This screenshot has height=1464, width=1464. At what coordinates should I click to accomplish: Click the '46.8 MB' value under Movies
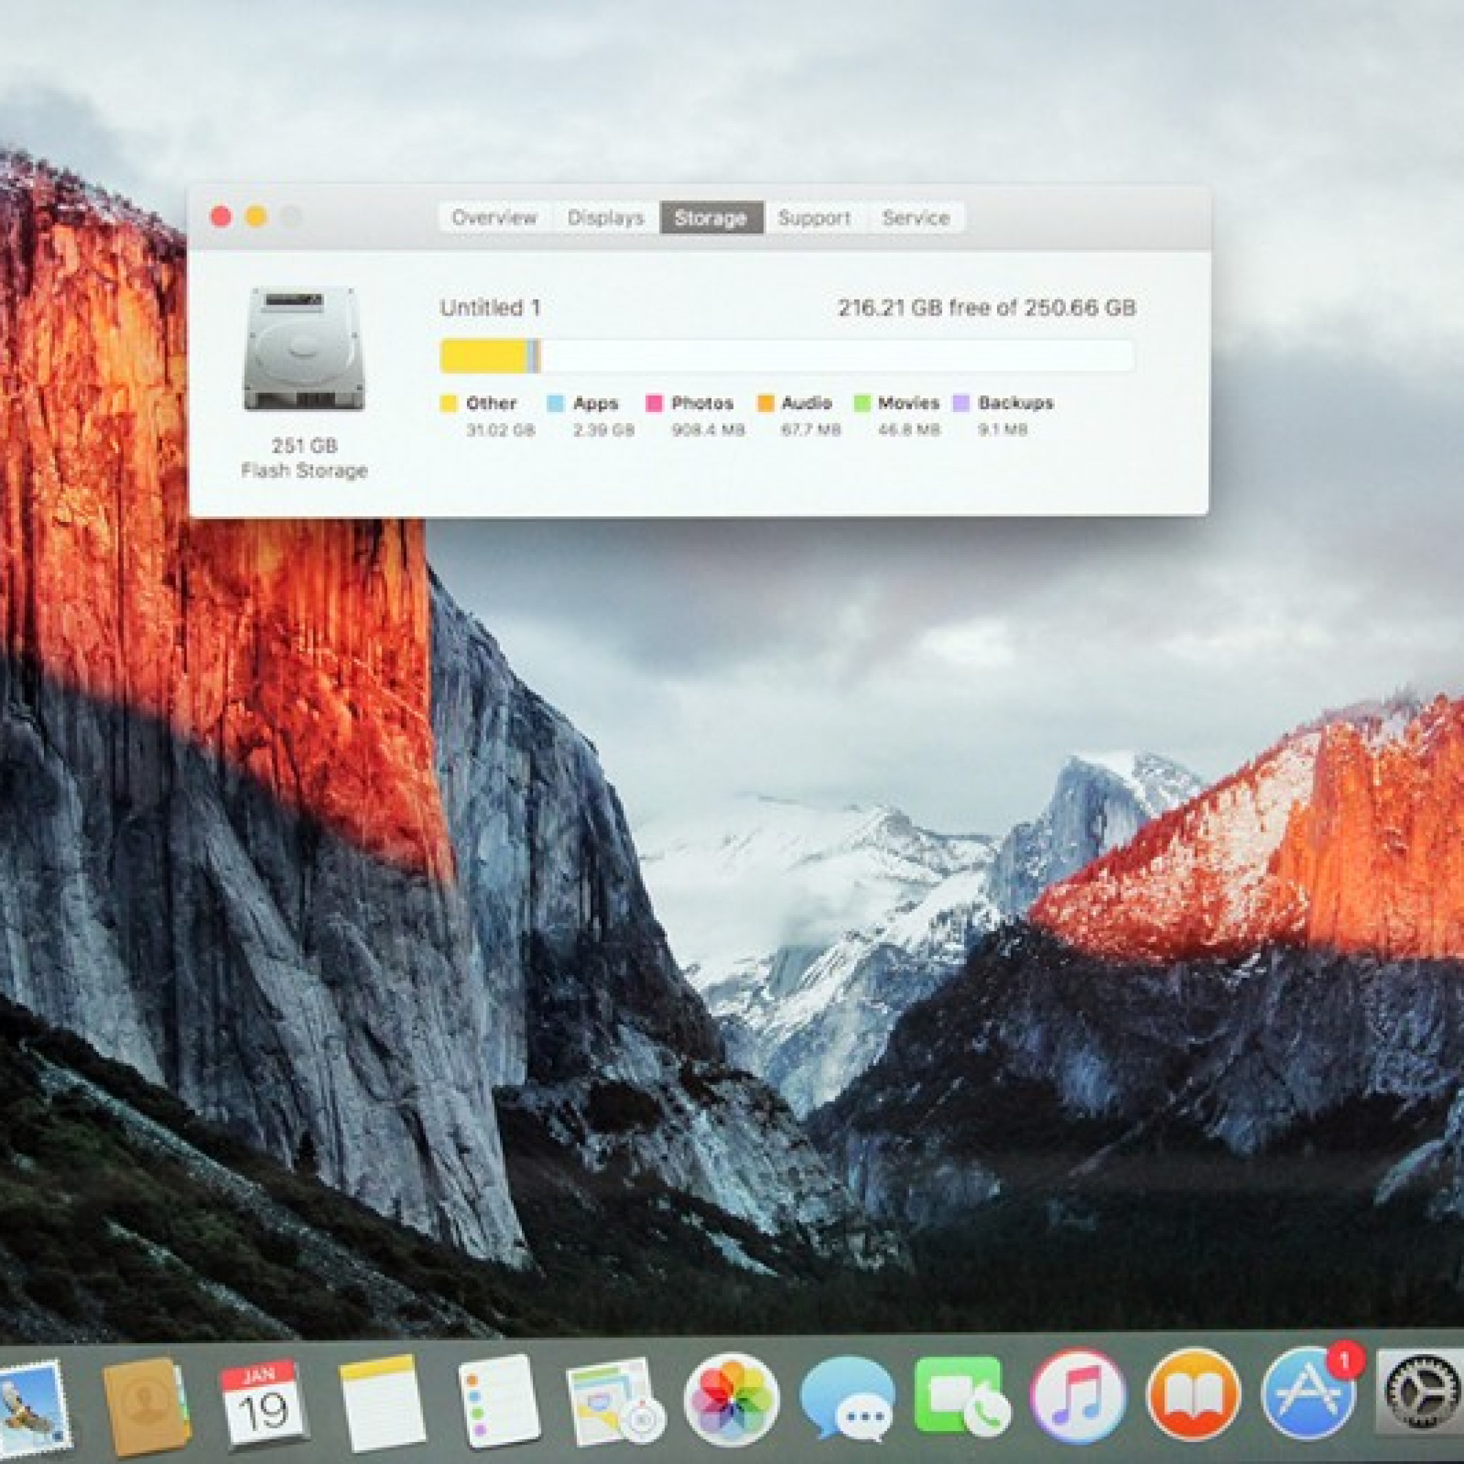909,430
